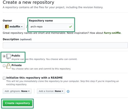Focus the Repository name field containing arch-repo
This screenshot has width=128, height=109.
51,27
